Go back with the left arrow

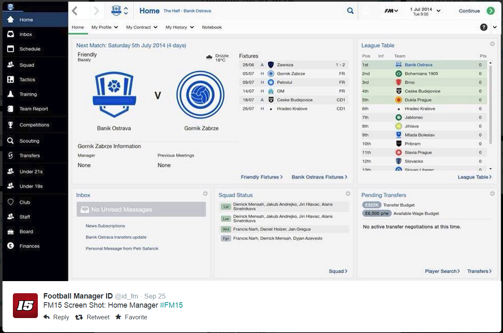tap(75, 11)
